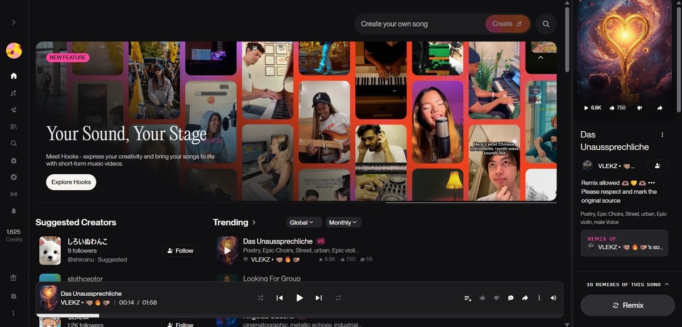This screenshot has width=682, height=327.
Task: Click the Explore Hooks button
Action: pos(71,182)
